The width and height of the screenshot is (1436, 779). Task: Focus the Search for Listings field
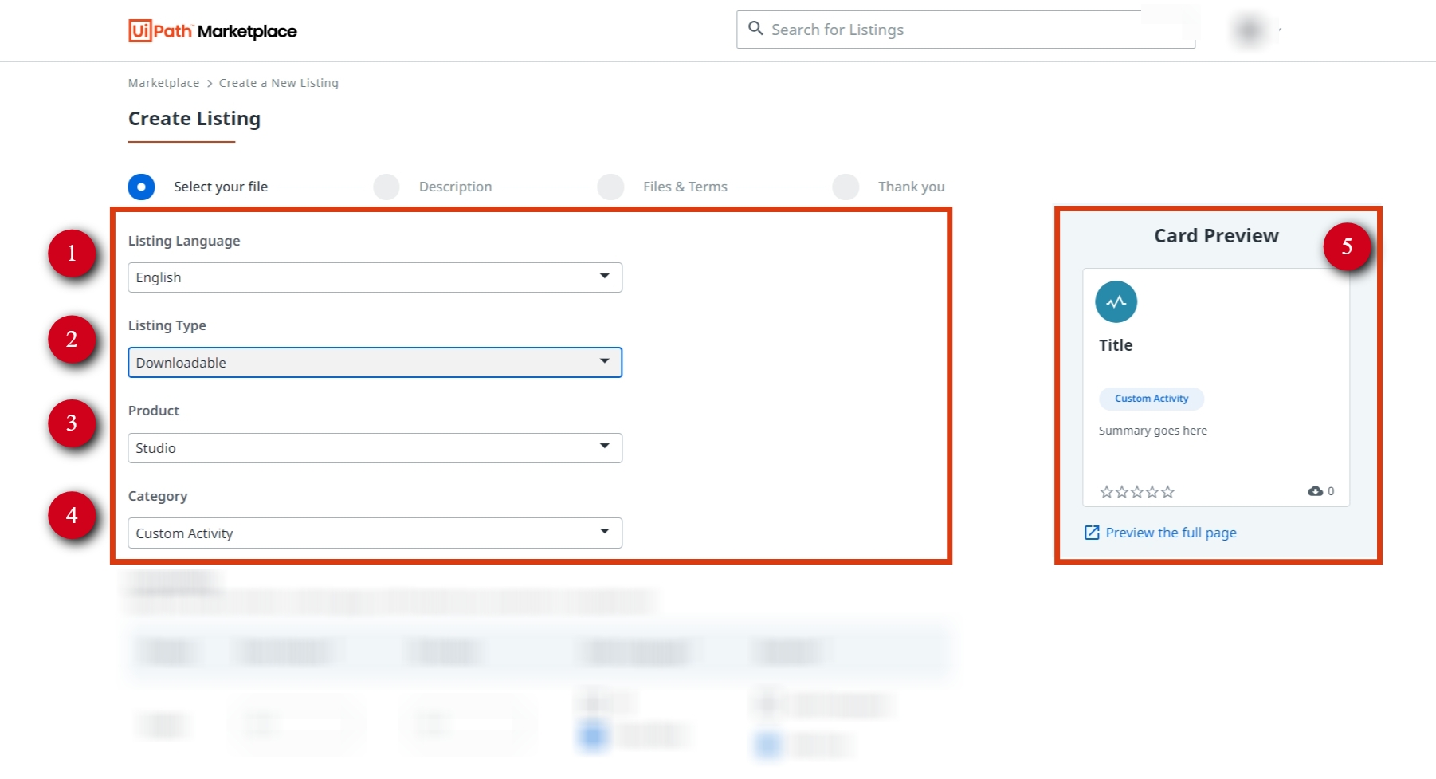point(966,30)
